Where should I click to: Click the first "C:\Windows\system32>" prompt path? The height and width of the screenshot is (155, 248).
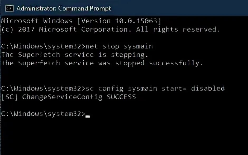tap(43, 46)
